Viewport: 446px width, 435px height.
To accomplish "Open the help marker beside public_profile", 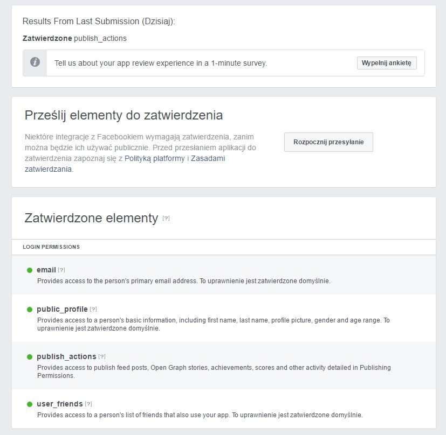I will pos(93,310).
